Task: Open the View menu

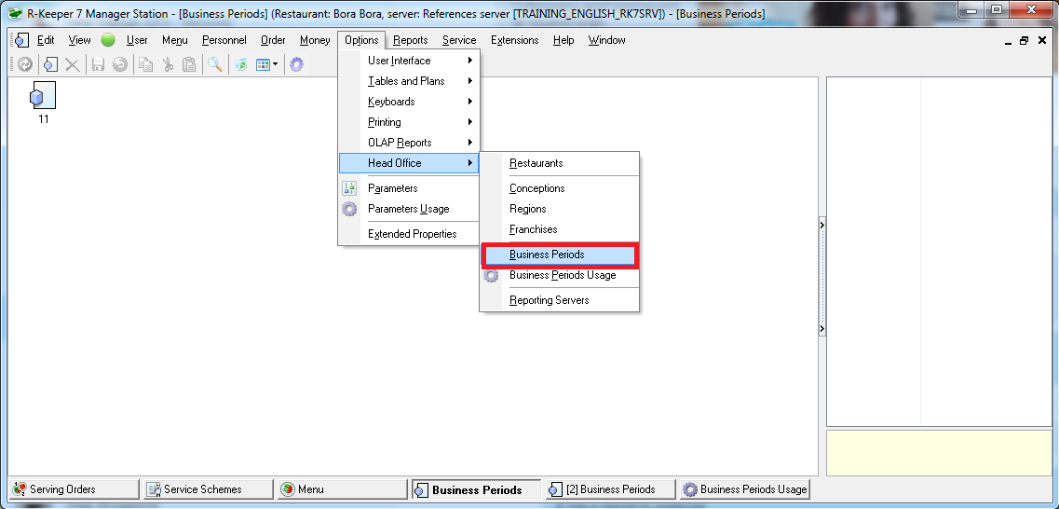Action: coord(80,40)
